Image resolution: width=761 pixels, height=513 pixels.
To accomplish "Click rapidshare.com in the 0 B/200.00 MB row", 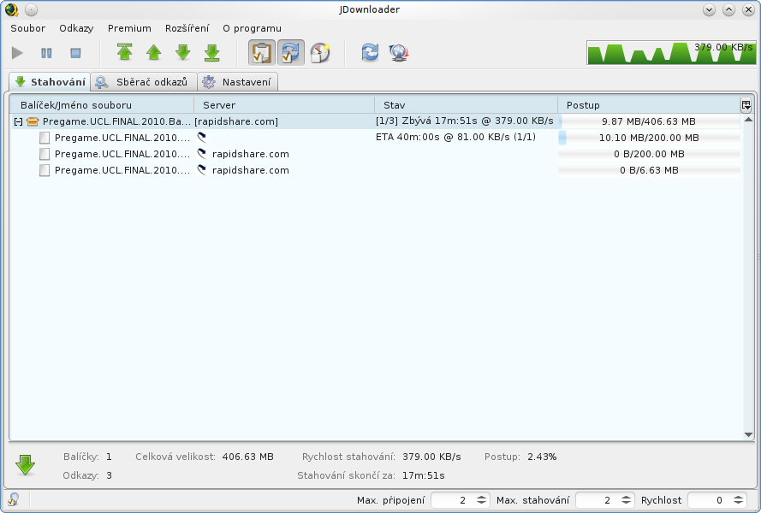I will [x=251, y=154].
